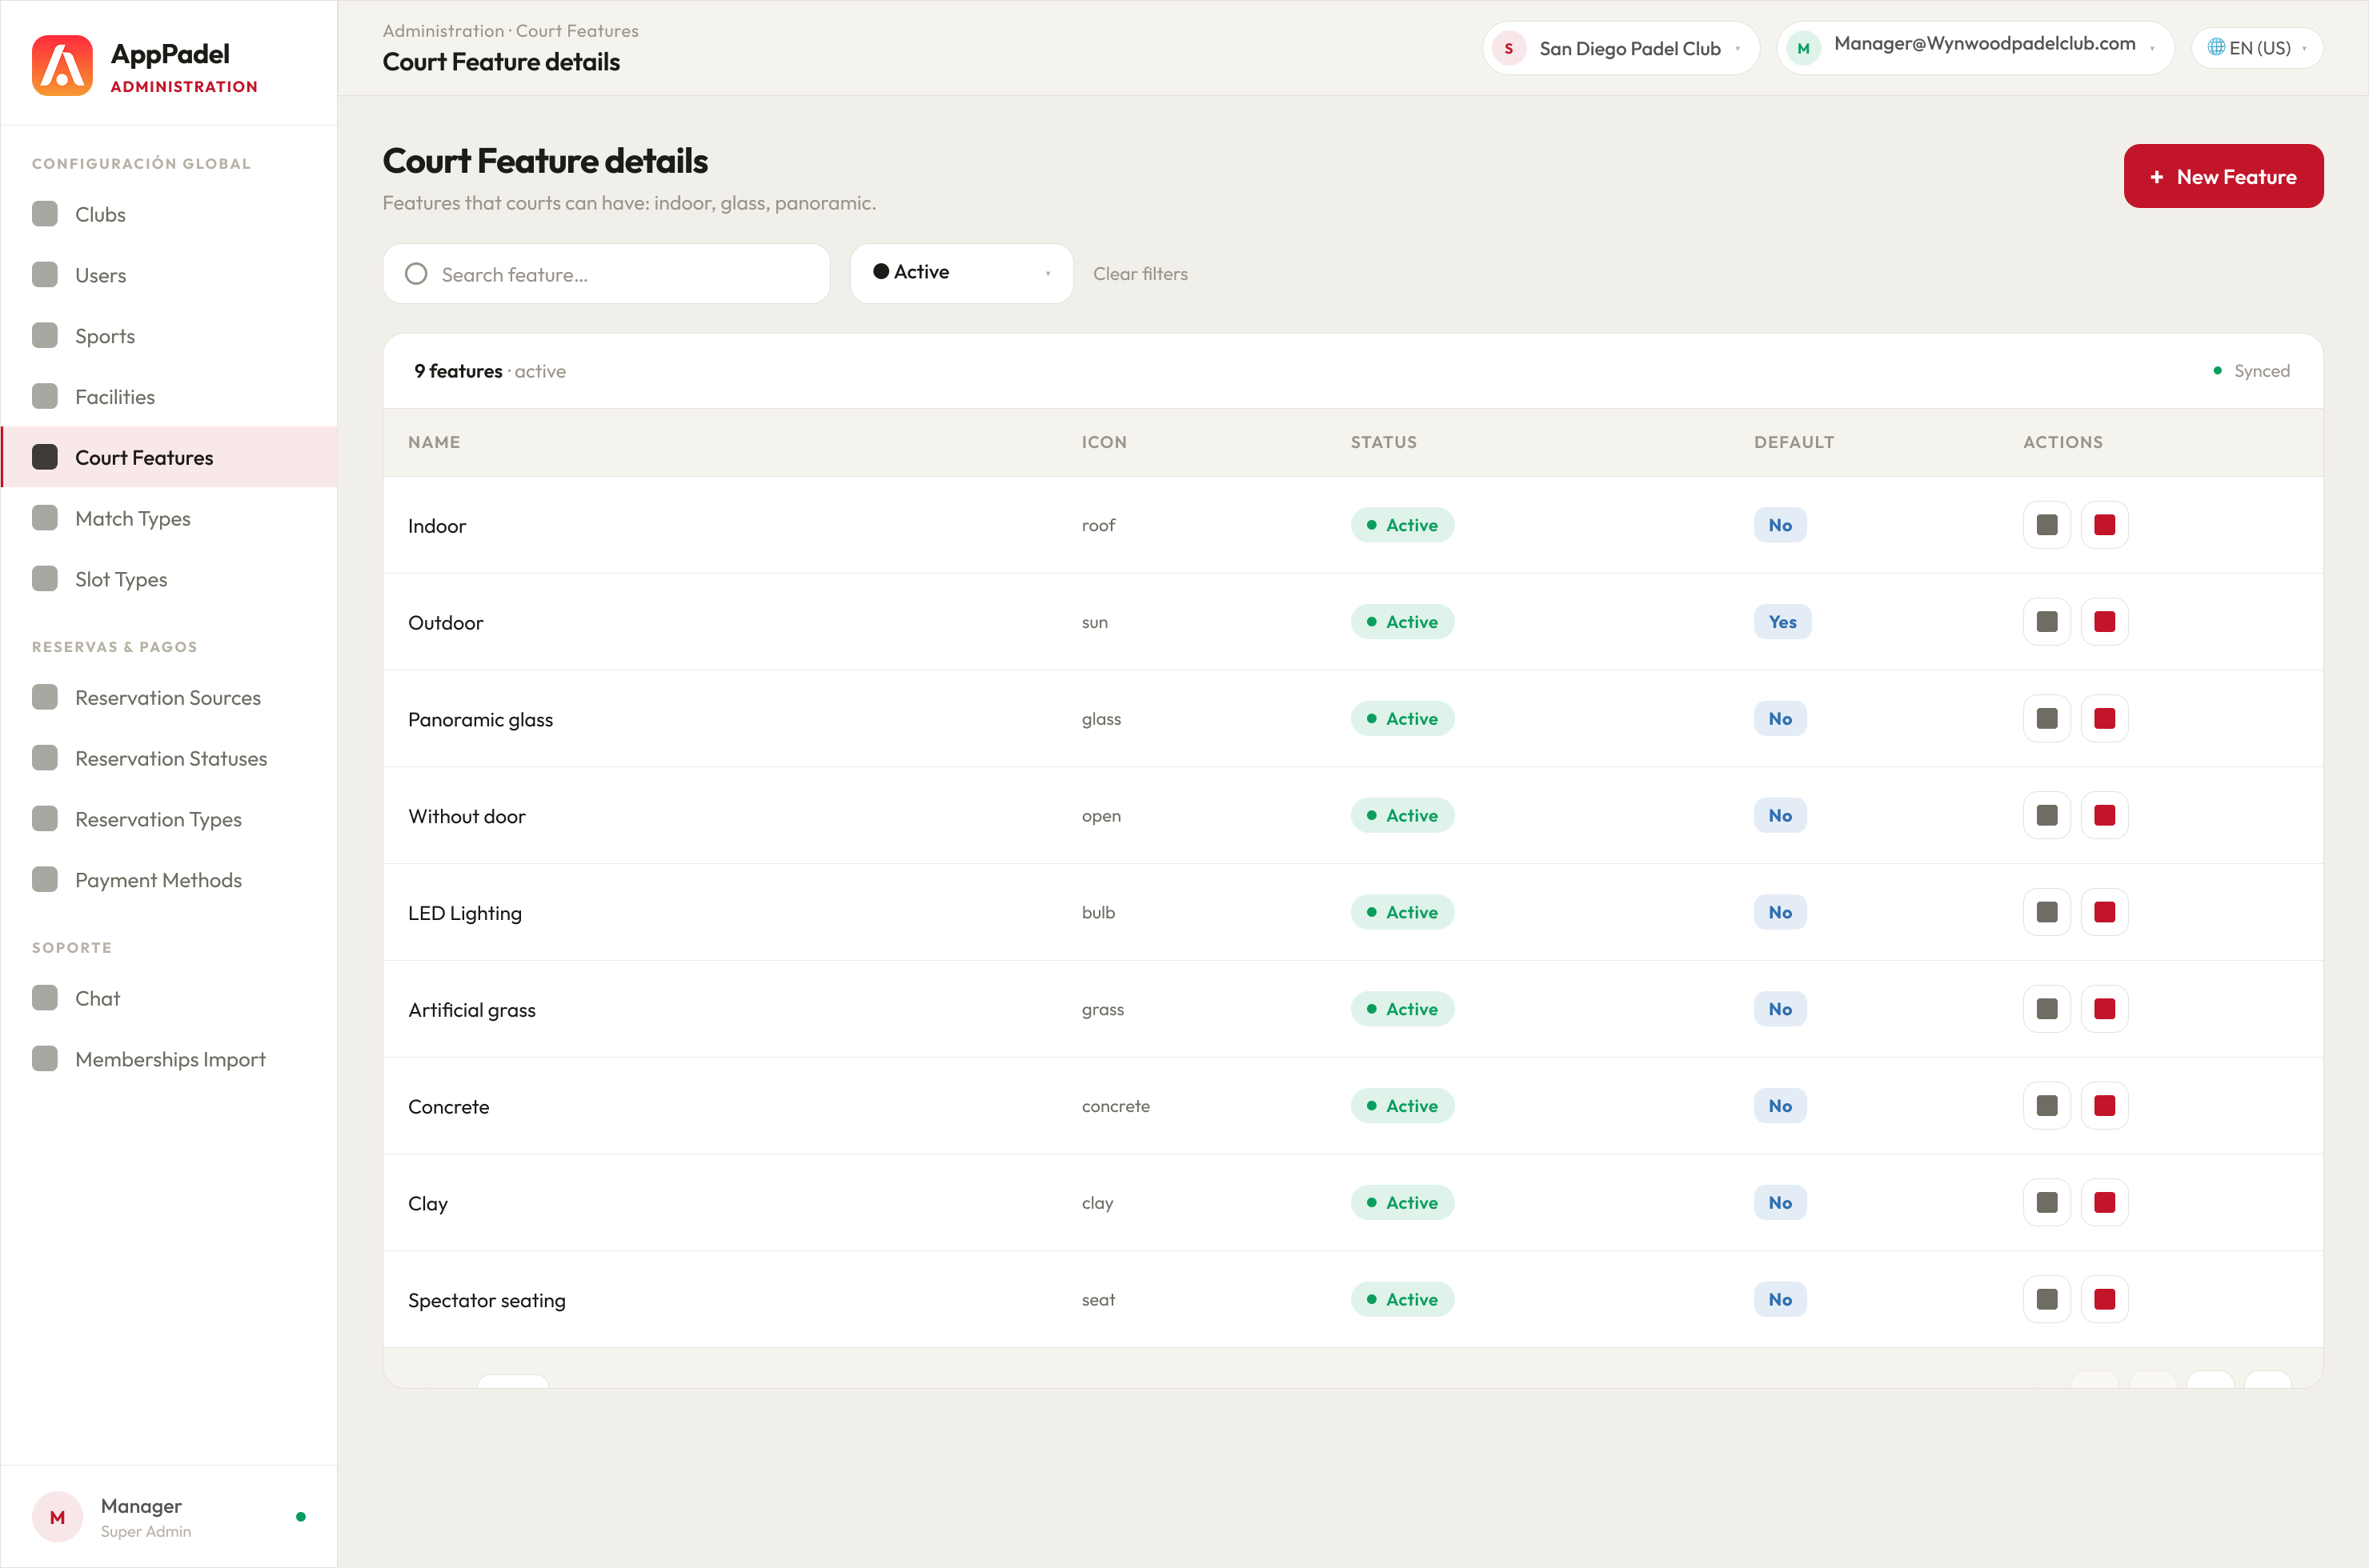Open Facilities in the sidebar
The image size is (2369, 1568).
pyautogui.click(x=168, y=397)
